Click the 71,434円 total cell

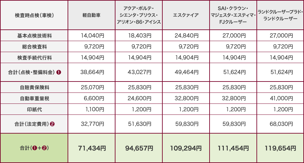tap(92, 148)
